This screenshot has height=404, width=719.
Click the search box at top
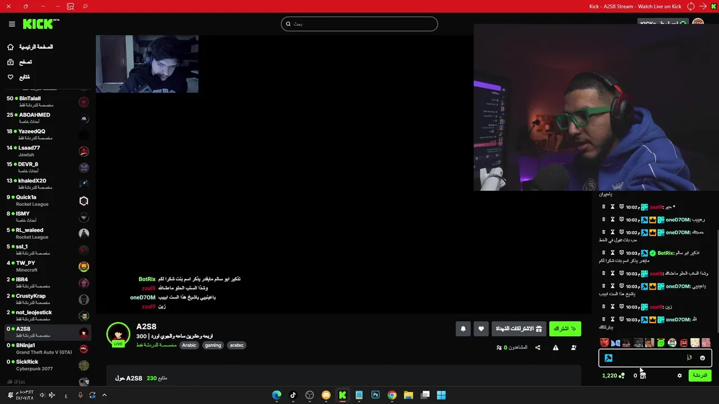pos(359,24)
